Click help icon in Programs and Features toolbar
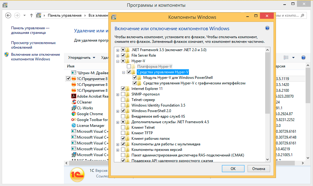 [303, 58]
